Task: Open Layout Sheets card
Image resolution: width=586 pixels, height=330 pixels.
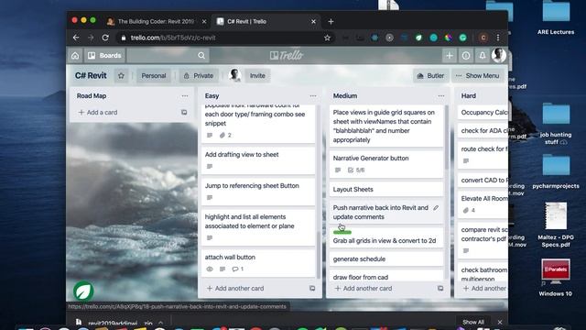Action: (386, 190)
